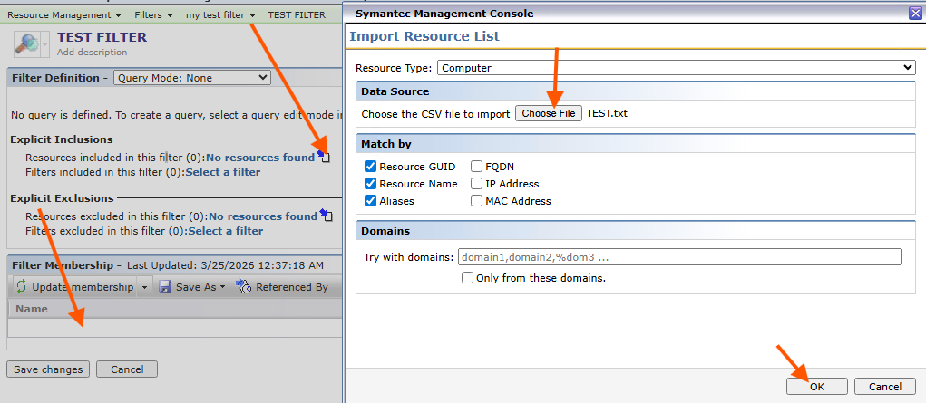Image resolution: width=926 pixels, height=403 pixels.
Task: Toggle the Resource GUID checkbox
Action: (370, 167)
